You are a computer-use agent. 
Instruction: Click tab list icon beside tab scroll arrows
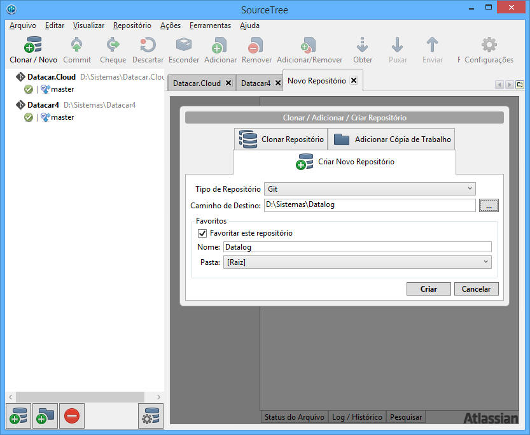click(520, 85)
